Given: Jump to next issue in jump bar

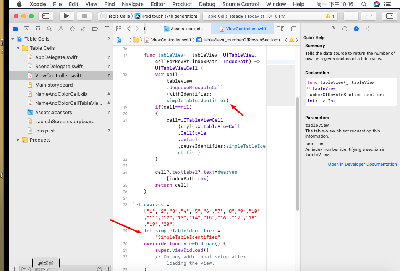Looking at the screenshot, I should point(297,40).
